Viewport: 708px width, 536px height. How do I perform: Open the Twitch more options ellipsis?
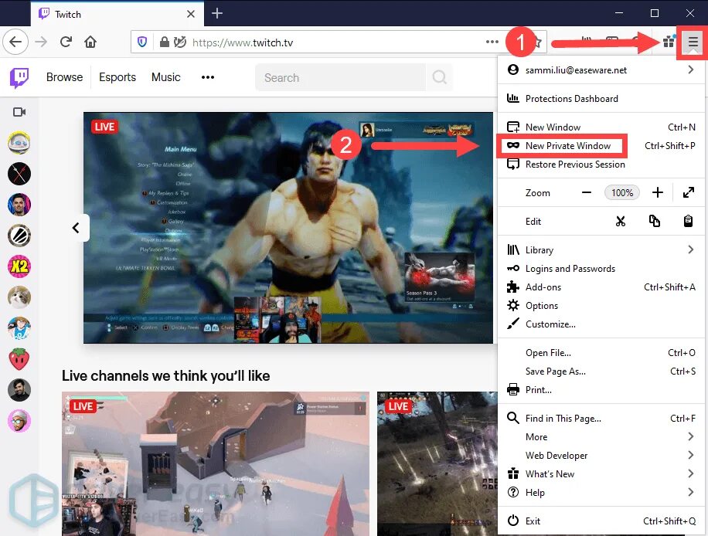click(208, 77)
